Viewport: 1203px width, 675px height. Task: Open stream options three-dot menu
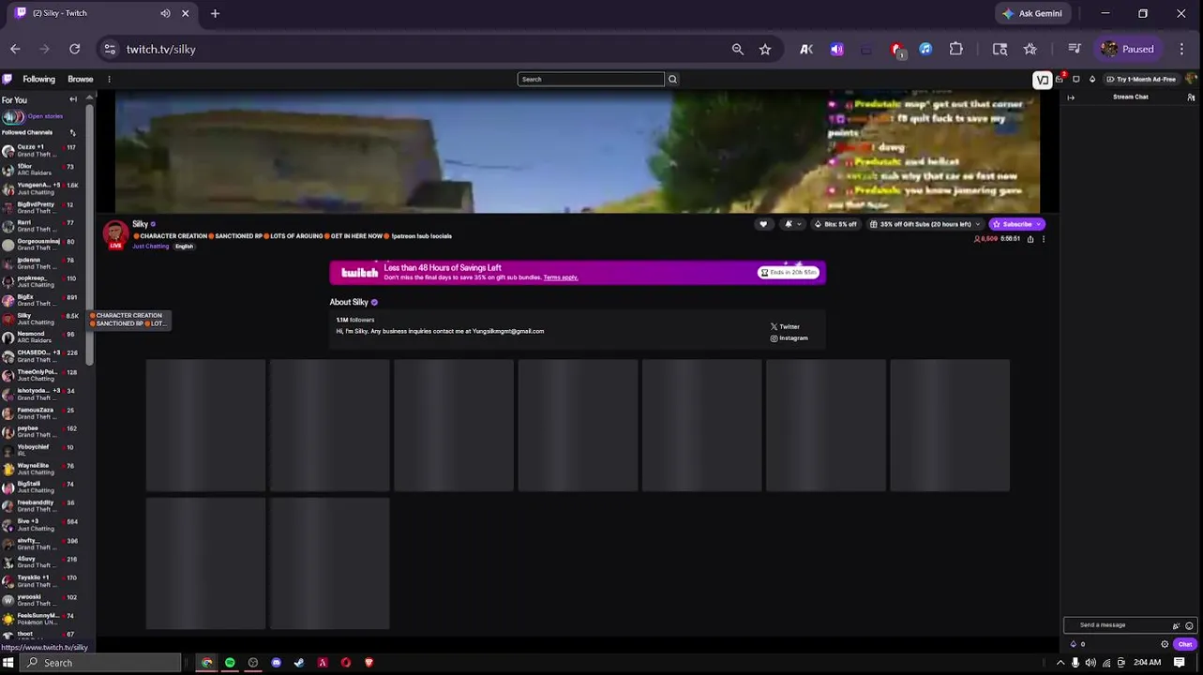coord(1043,239)
